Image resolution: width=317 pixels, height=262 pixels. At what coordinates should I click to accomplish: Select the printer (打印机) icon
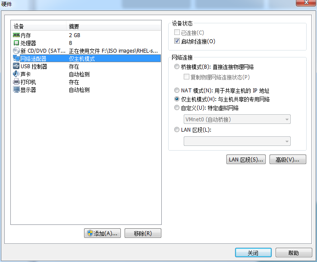16,82
